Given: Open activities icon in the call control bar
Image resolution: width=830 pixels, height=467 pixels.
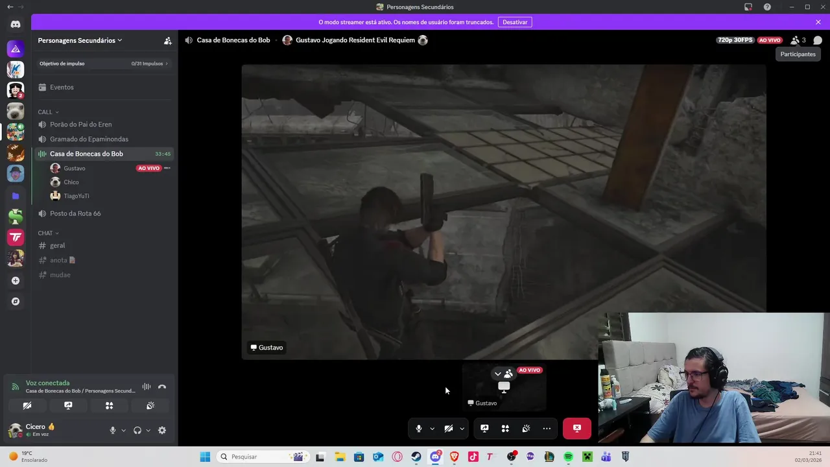Looking at the screenshot, I should tap(505, 428).
